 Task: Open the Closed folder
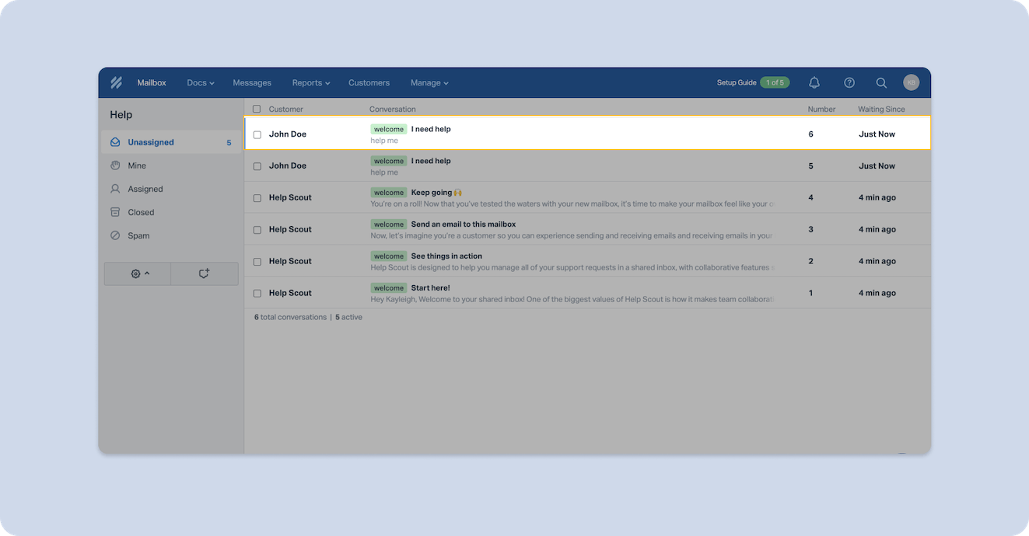pyautogui.click(x=172, y=212)
